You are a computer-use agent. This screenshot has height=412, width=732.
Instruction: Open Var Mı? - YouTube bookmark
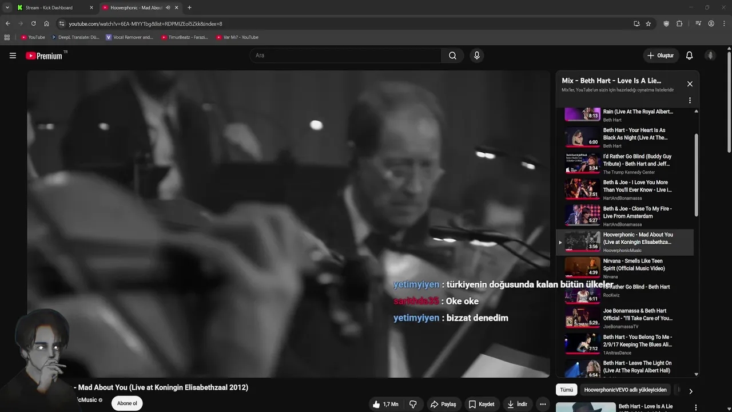click(x=237, y=37)
